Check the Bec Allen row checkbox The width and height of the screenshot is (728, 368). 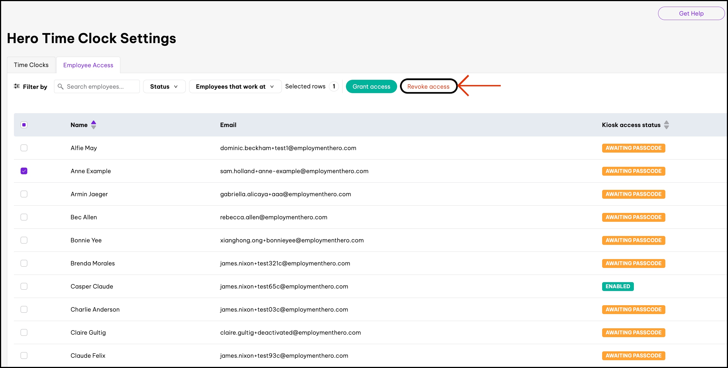[24, 217]
